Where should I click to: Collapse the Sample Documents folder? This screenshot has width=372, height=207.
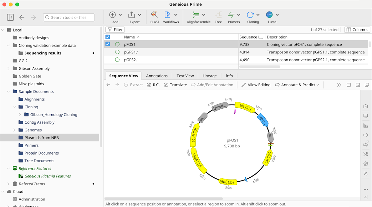8,91
